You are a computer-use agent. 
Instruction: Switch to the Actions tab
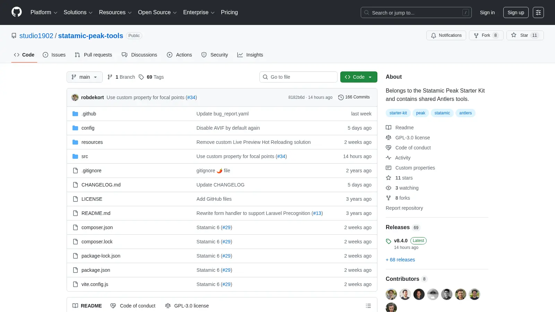[179, 55]
